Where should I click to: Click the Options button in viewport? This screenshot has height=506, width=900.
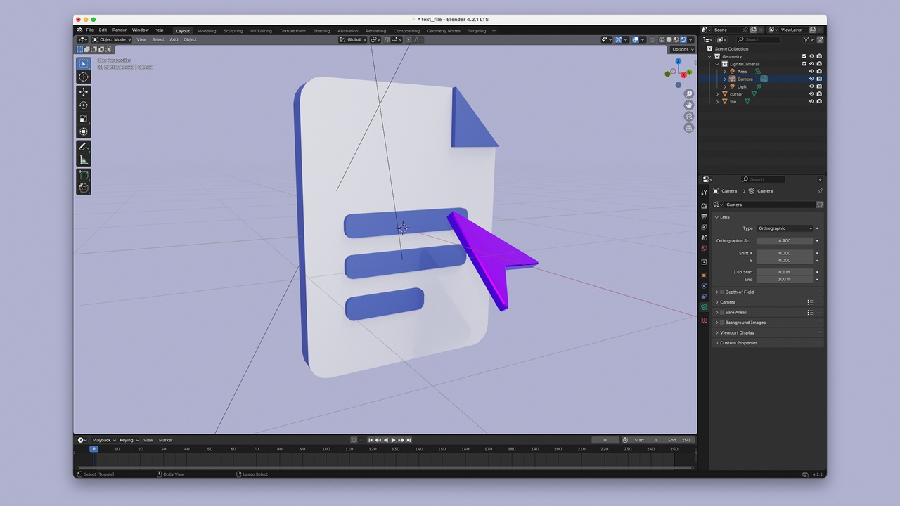pos(681,49)
